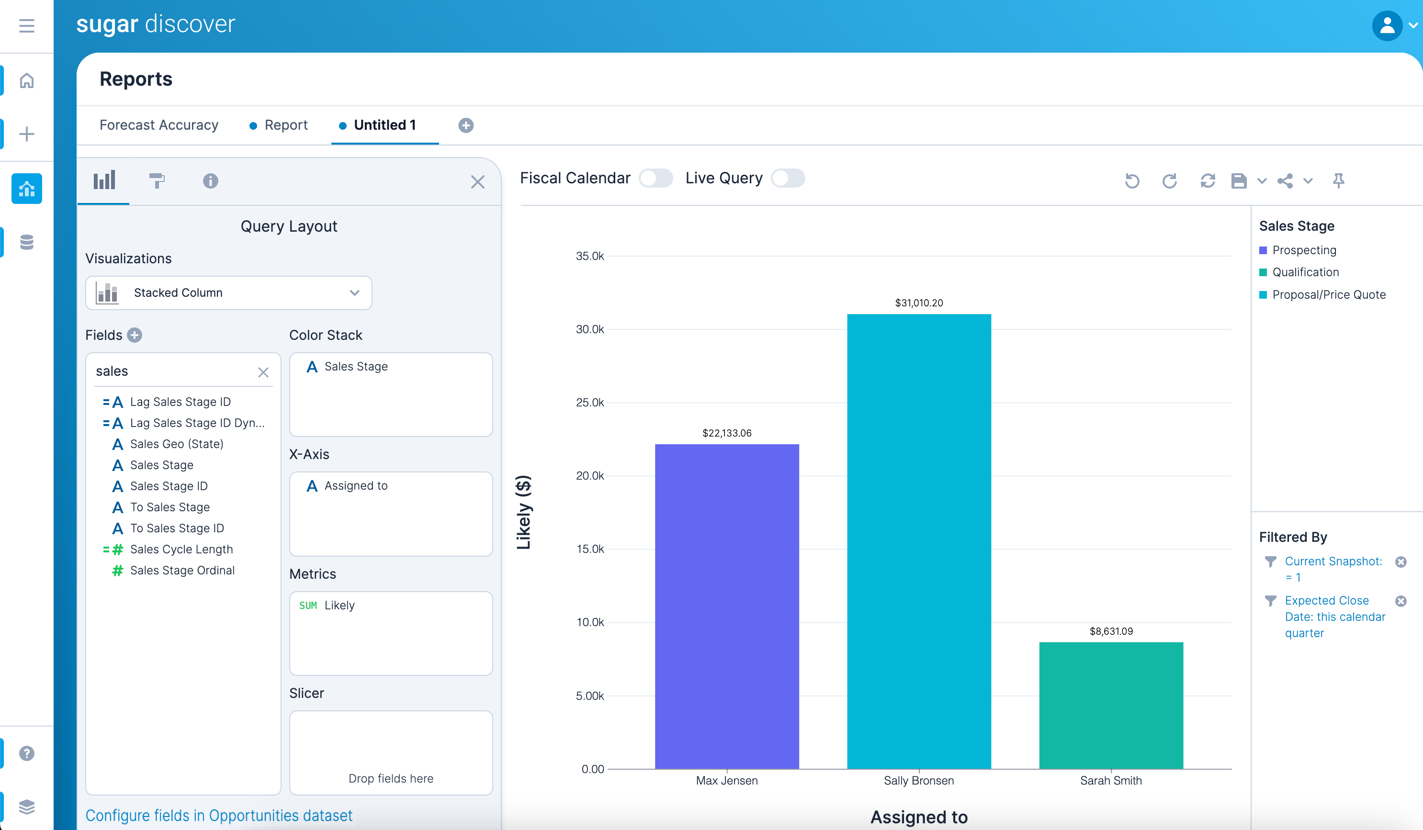This screenshot has height=830, width=1423.
Task: Turn on the Live Query toggle
Action: pyautogui.click(x=788, y=179)
